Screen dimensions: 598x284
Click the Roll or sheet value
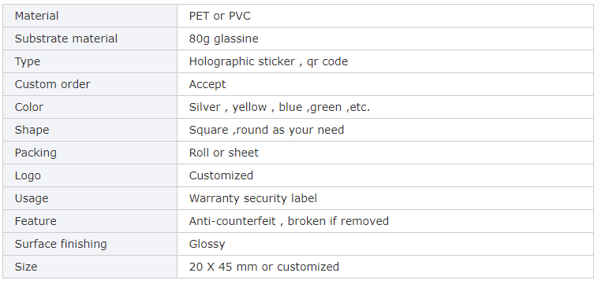coord(223,153)
